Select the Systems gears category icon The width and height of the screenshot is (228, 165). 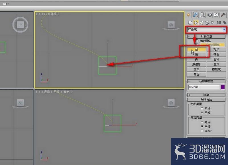(225, 23)
